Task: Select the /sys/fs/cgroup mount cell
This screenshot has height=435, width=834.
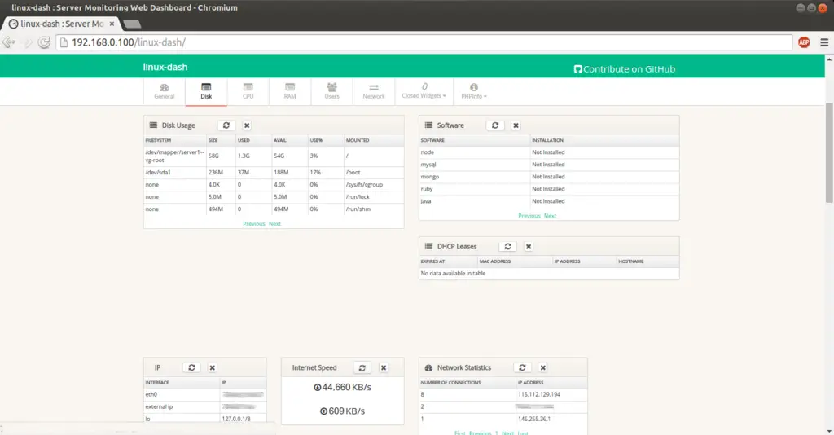Action: pos(373,185)
